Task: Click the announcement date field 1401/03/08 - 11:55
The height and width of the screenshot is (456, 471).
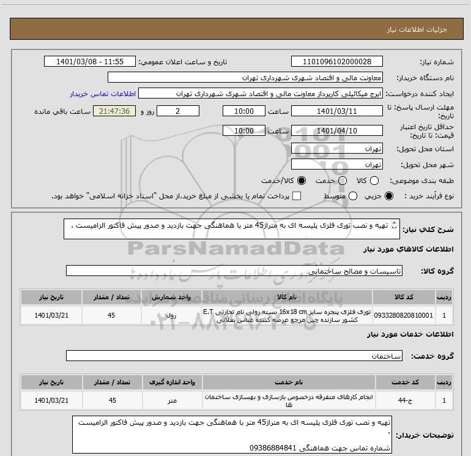Action: [x=90, y=61]
